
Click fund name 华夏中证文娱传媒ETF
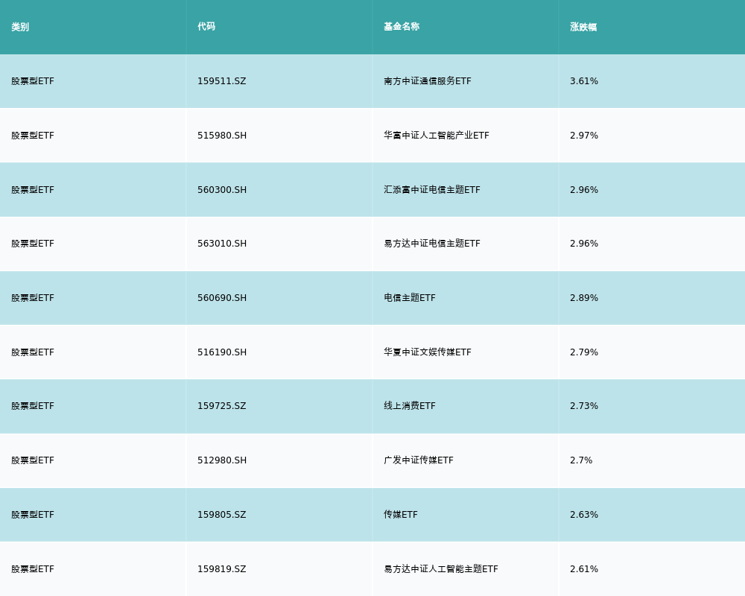click(428, 352)
